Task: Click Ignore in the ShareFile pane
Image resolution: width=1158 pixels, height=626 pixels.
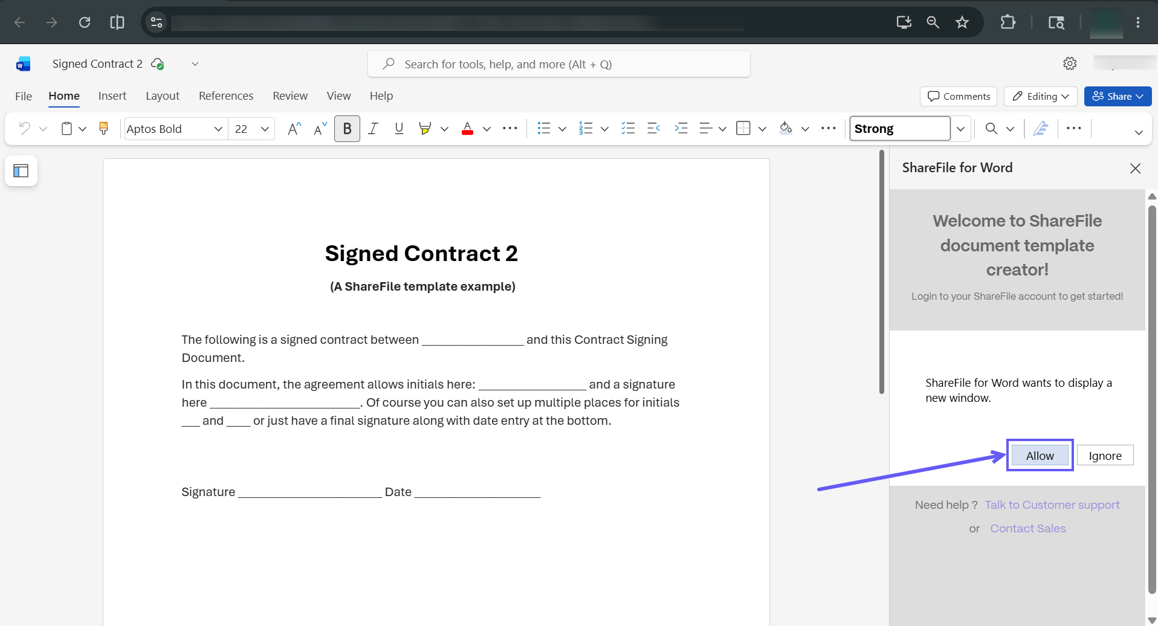Action: (x=1105, y=456)
